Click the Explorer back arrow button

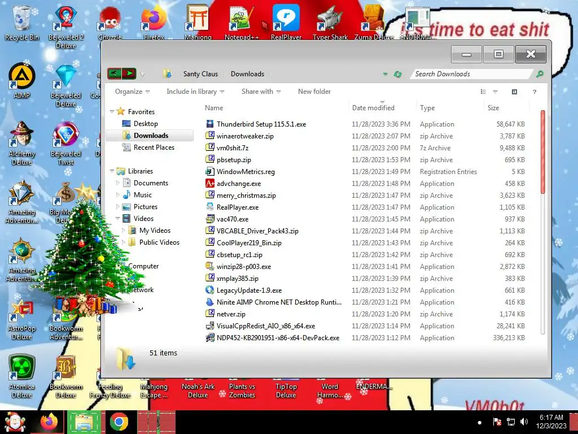(x=114, y=73)
